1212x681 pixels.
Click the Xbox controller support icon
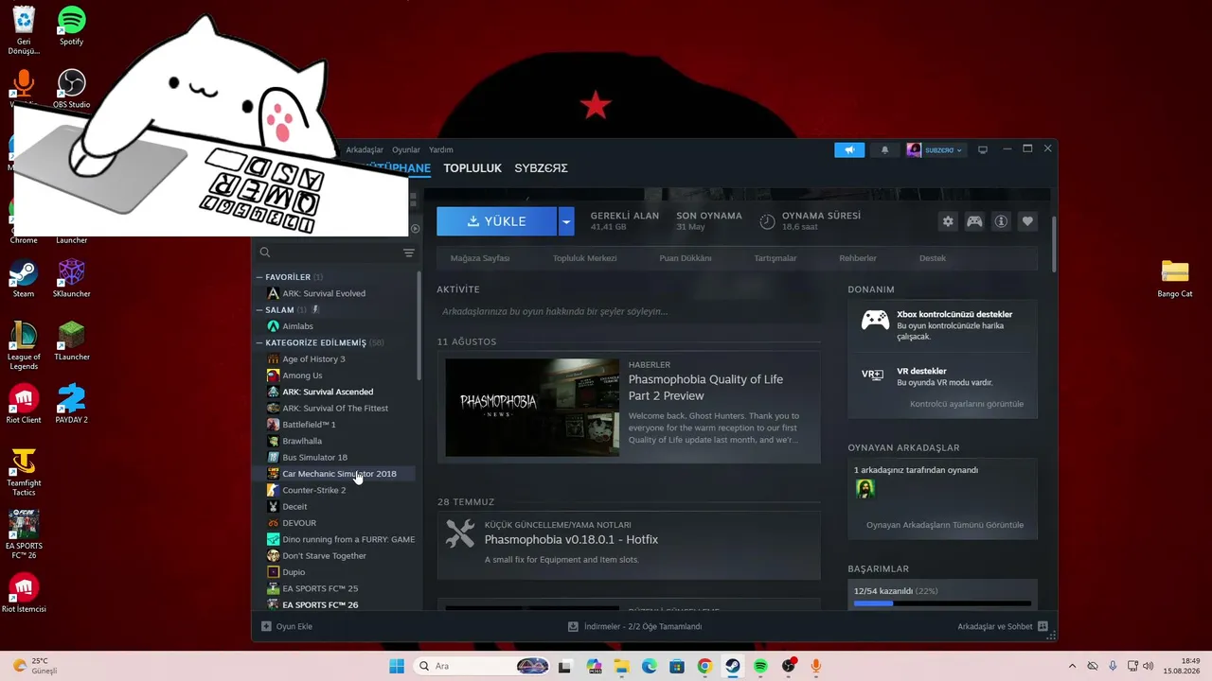click(x=875, y=321)
